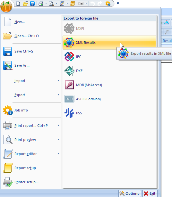Click the Report setup yellow scroll icon

(x=8, y=168)
